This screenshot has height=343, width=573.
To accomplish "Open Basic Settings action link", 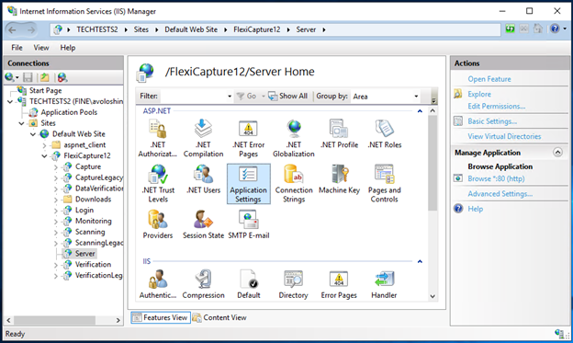I will point(492,121).
